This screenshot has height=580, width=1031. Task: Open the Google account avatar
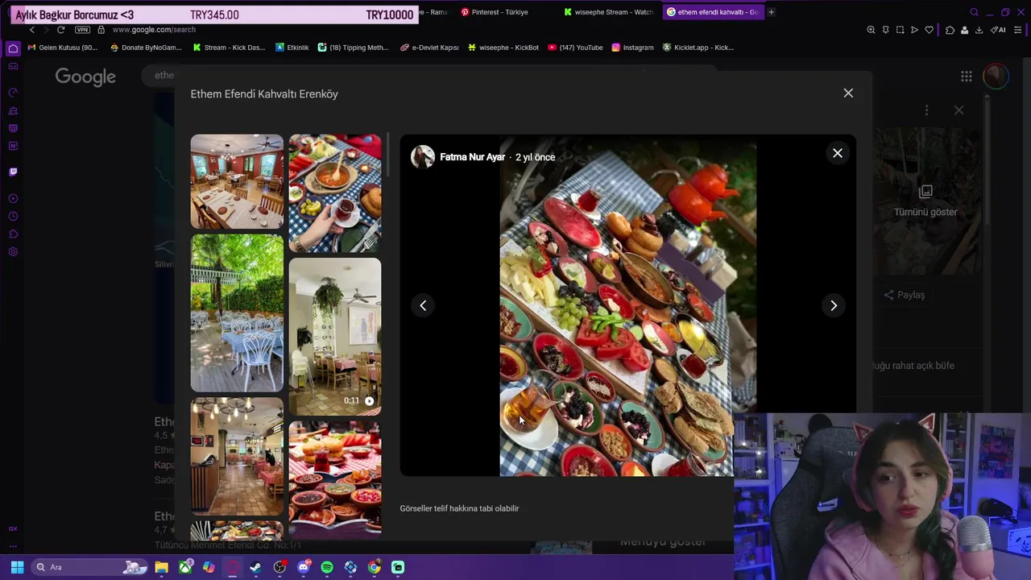pyautogui.click(x=996, y=77)
